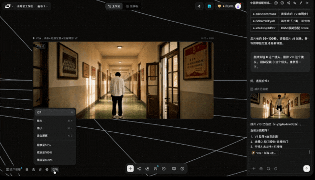Open the 画布 1 canvas dropdown

tap(43, 6)
